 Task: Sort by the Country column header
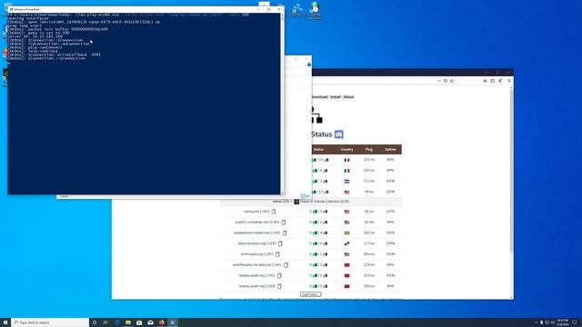pos(346,149)
